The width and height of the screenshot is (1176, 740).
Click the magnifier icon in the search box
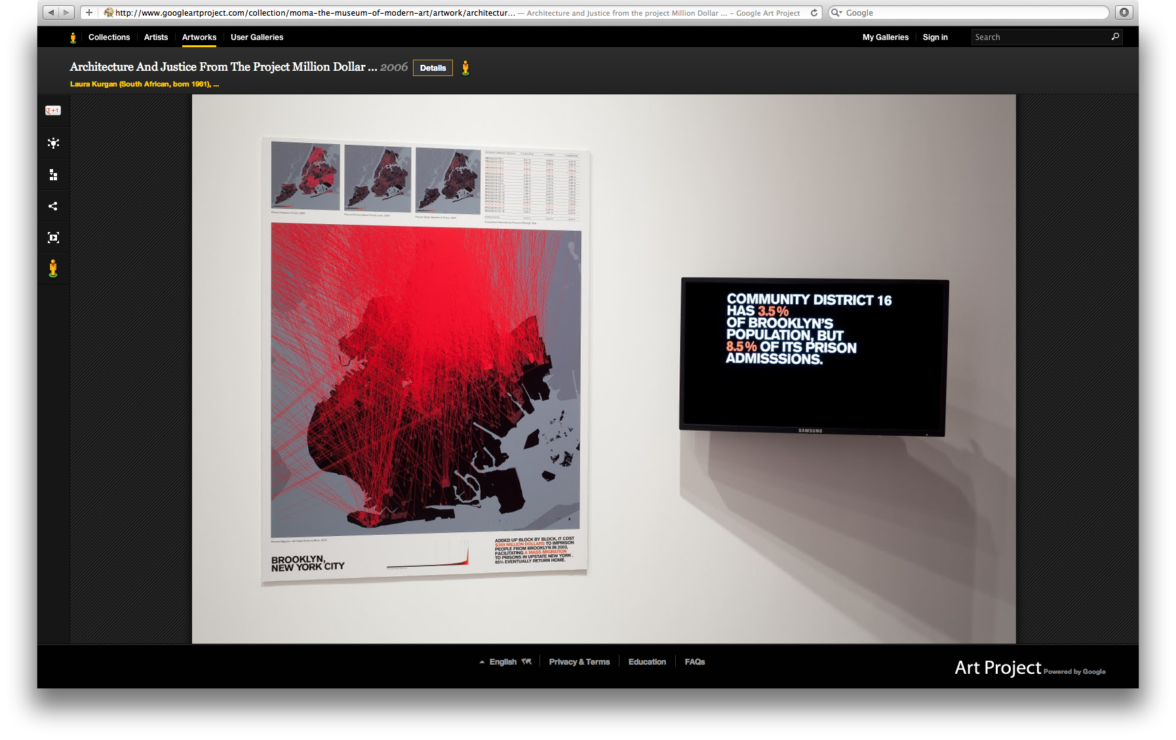(x=1114, y=37)
